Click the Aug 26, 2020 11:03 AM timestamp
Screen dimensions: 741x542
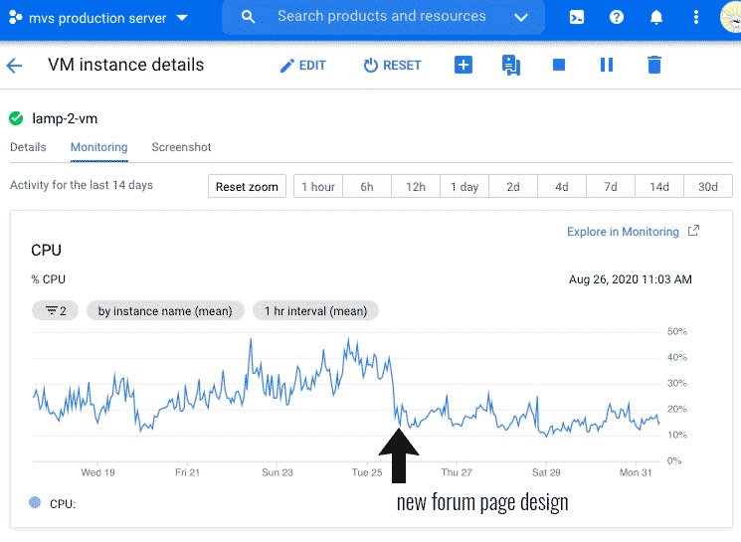631,279
